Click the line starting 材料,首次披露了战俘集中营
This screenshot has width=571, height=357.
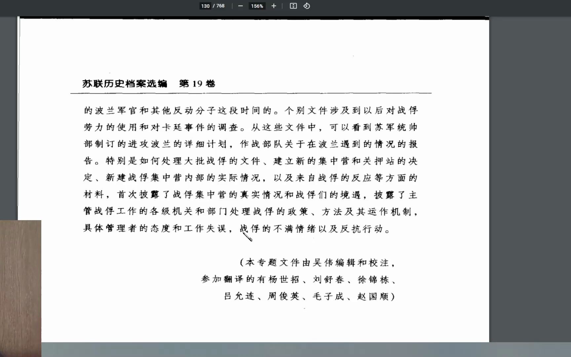pyautogui.click(x=251, y=195)
